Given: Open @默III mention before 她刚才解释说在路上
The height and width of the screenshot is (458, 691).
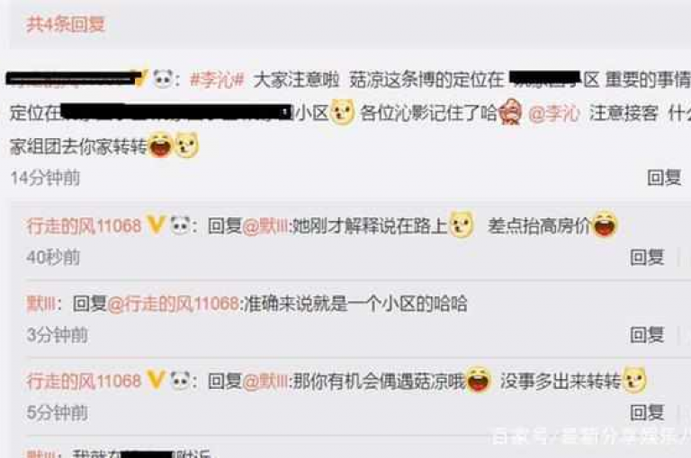Looking at the screenshot, I should [265, 226].
